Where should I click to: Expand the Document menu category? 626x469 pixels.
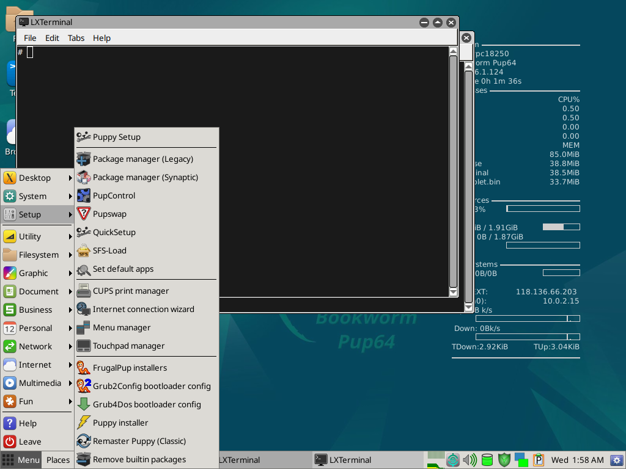(x=37, y=291)
